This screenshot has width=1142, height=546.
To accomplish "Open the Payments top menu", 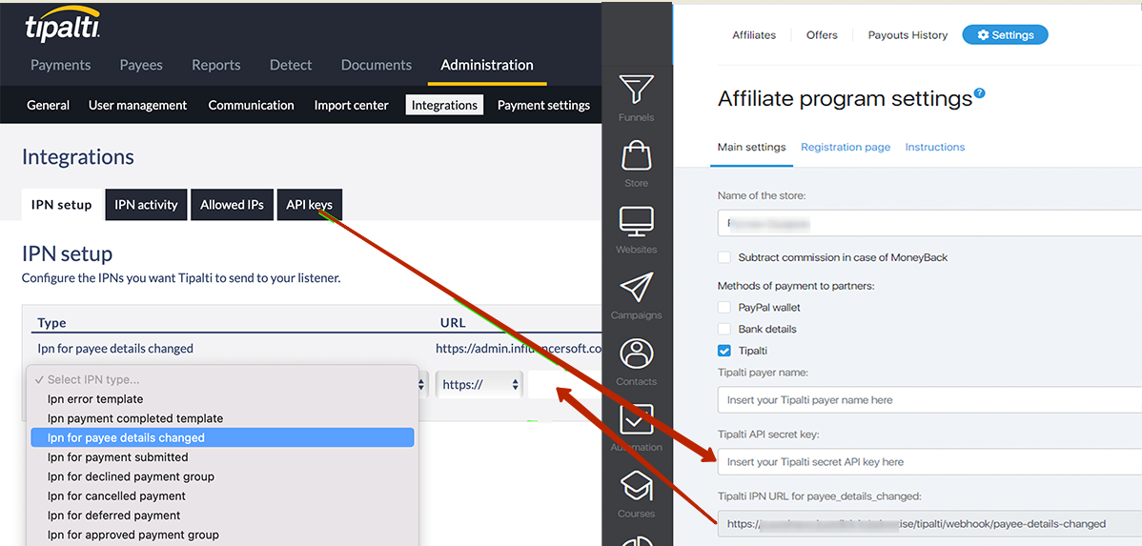I will (60, 65).
